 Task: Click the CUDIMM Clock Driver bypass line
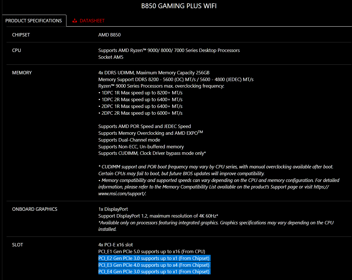[x=152, y=153]
